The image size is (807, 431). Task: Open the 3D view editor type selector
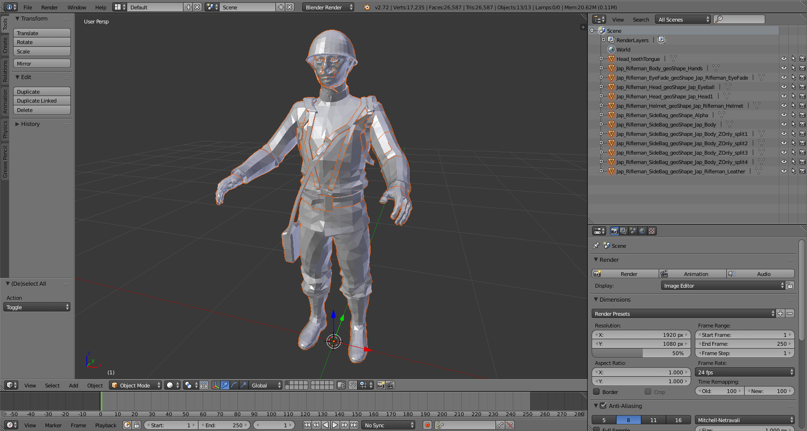pyautogui.click(x=11, y=385)
